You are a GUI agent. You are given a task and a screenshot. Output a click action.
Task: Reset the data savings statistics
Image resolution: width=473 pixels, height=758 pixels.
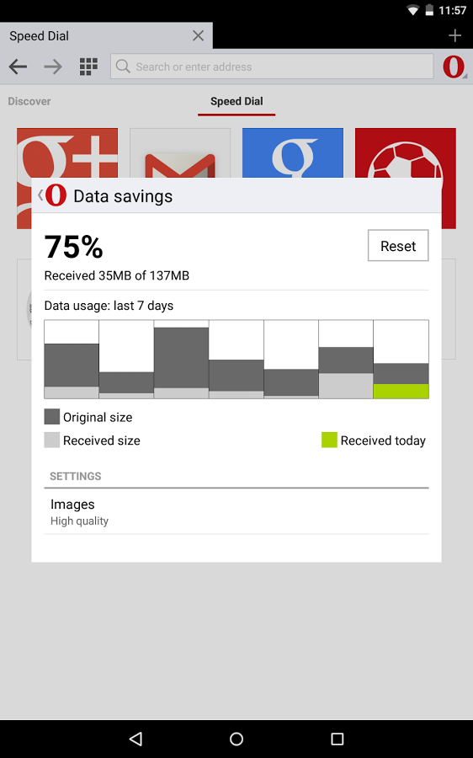pos(398,246)
